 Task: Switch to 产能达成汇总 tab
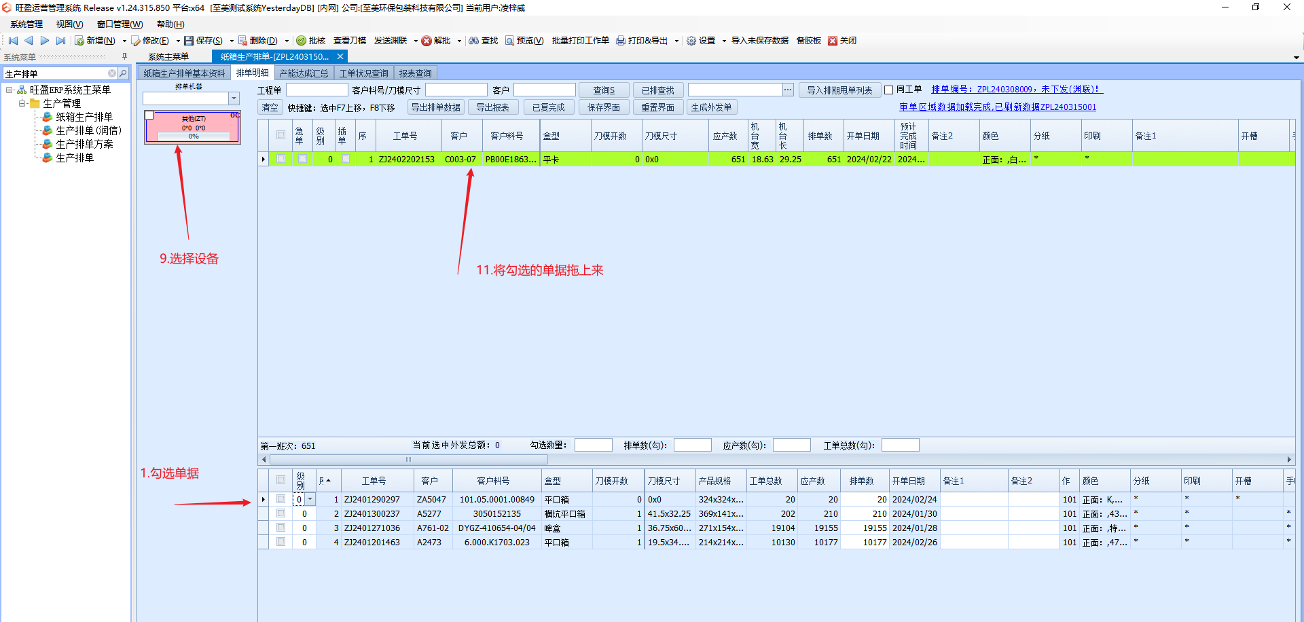[x=304, y=73]
